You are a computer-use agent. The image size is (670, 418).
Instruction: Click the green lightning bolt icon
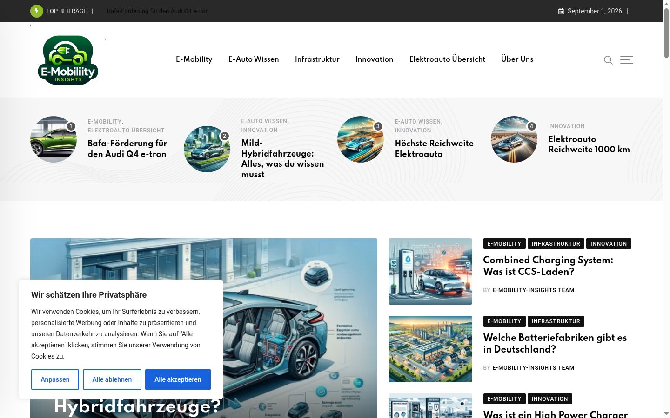[37, 11]
